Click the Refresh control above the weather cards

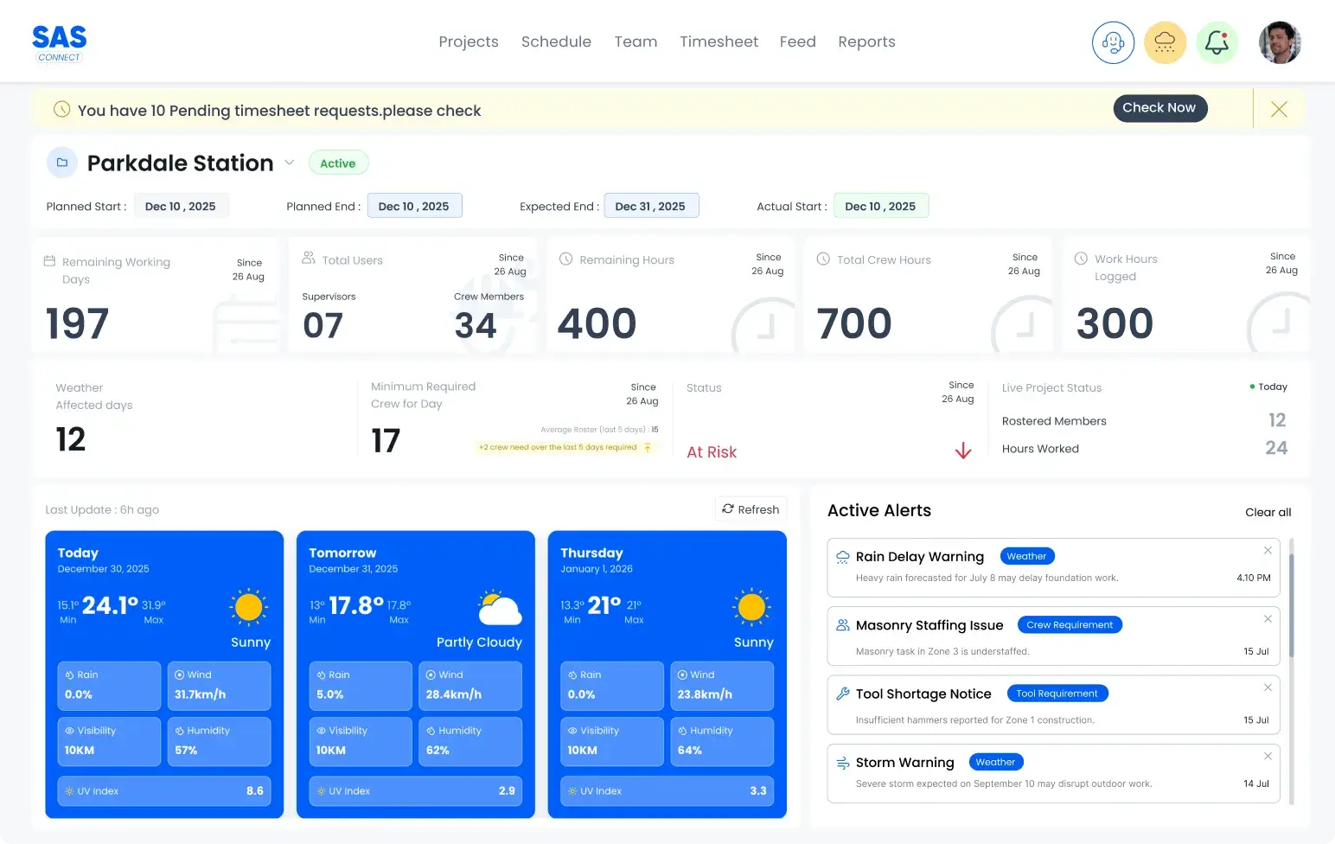(x=751, y=509)
